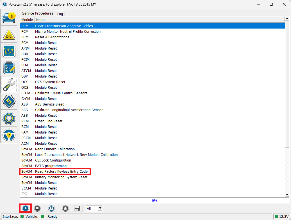
Task: Select BdyCM Module Reset row
Action: coord(153,183)
